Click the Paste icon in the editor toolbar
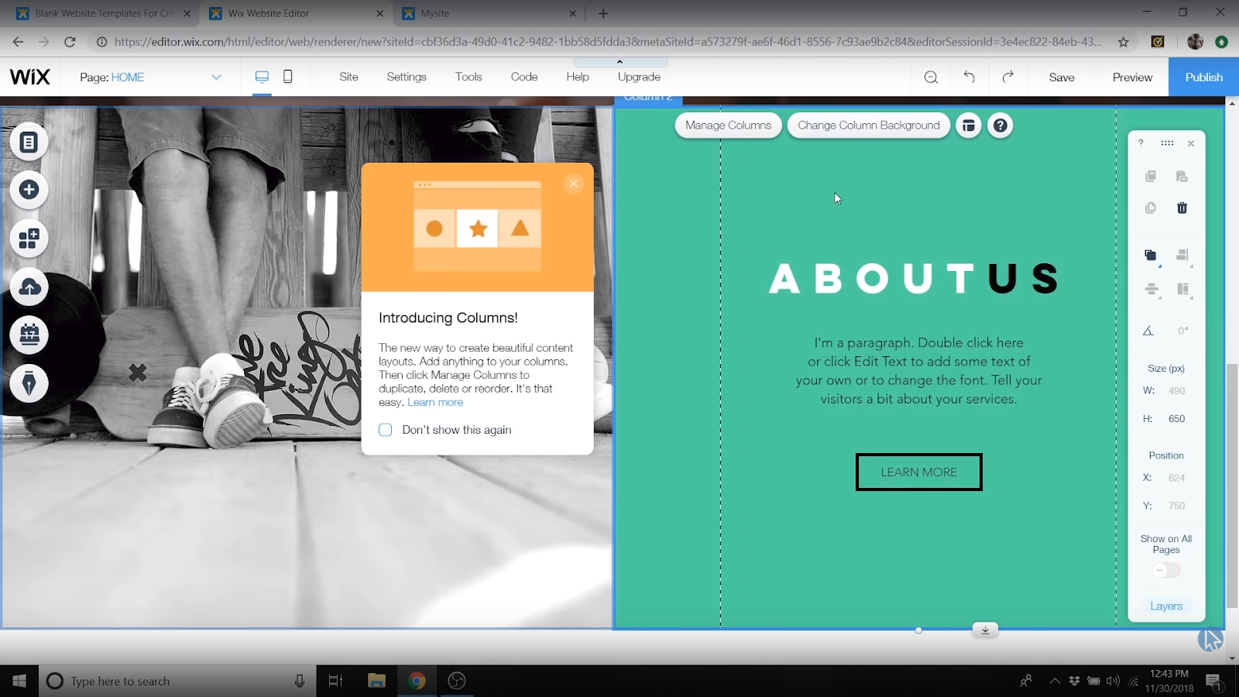This screenshot has width=1239, height=697. (1182, 177)
